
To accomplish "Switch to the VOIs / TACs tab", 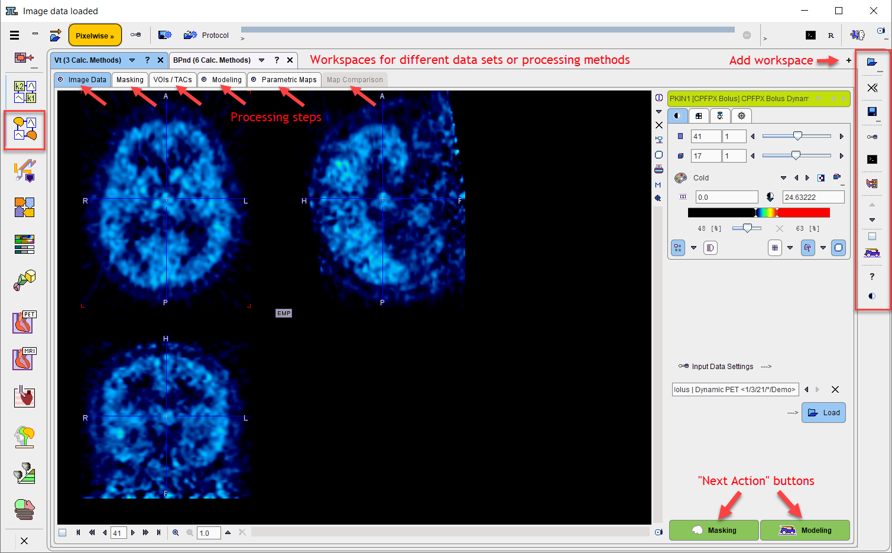I will pos(173,80).
